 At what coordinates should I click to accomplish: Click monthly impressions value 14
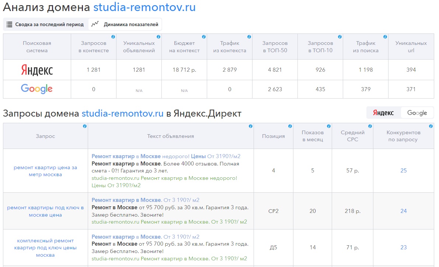click(x=313, y=248)
